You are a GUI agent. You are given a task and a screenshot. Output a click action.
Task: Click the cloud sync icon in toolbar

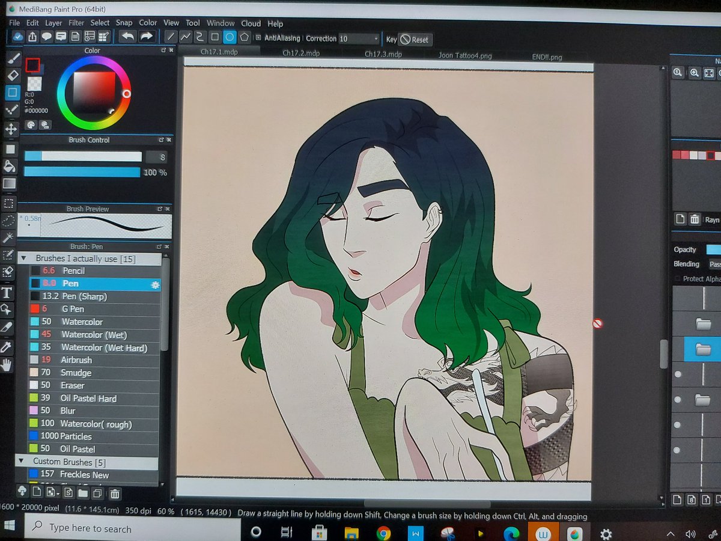18,37
